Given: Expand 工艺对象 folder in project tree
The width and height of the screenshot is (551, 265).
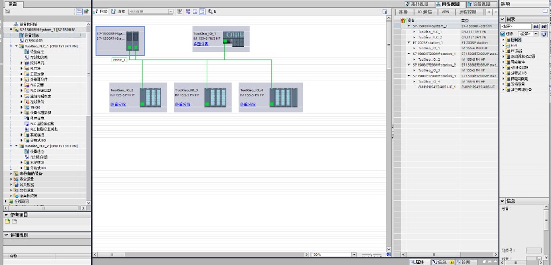Looking at the screenshot, I should [22, 74].
